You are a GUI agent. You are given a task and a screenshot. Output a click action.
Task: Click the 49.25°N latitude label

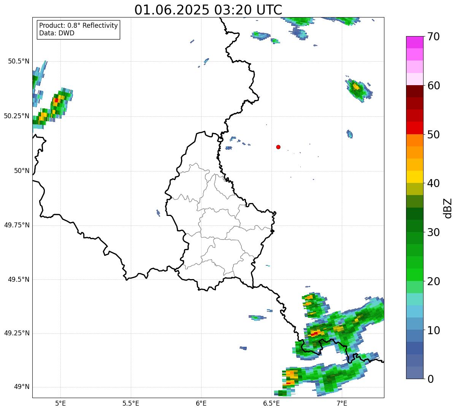[17, 333]
